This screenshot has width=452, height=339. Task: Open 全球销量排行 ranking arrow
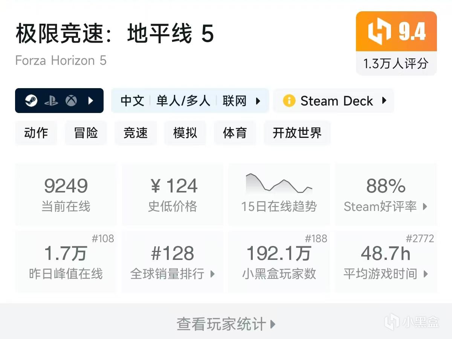pyautogui.click(x=212, y=274)
